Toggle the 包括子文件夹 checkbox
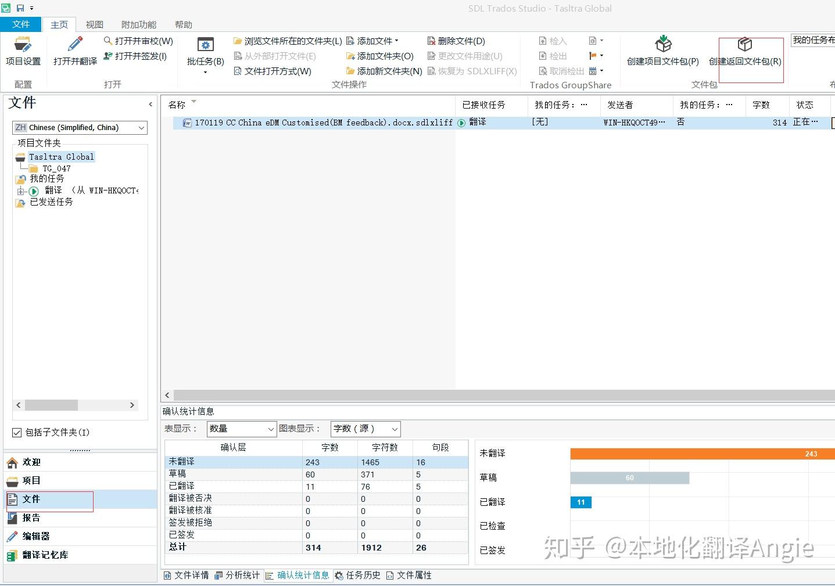The width and height of the screenshot is (835, 586). pos(18,432)
